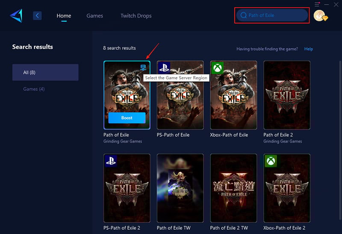
Task: Click the GearUP Booster logo icon
Action: coord(16,15)
